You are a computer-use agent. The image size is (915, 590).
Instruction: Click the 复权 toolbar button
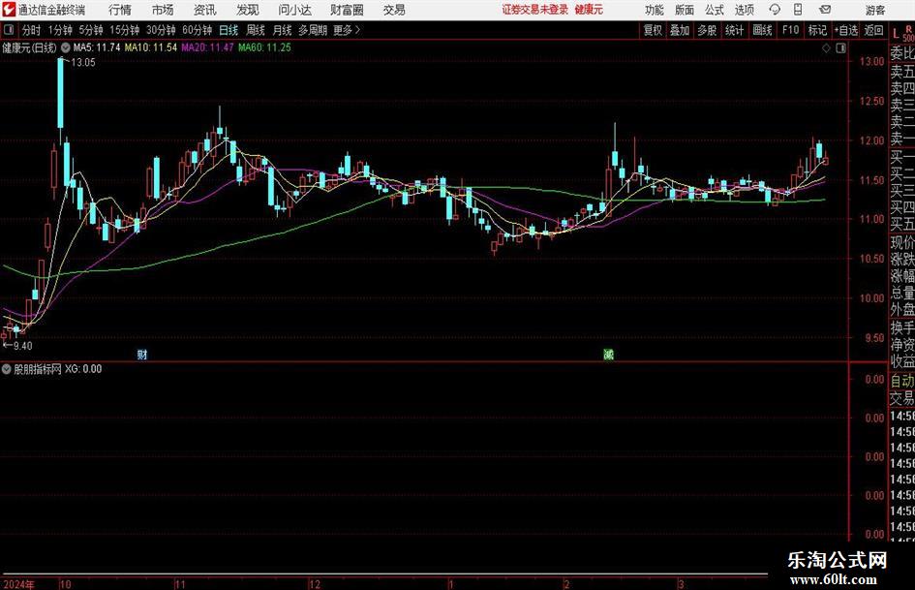pyautogui.click(x=653, y=30)
